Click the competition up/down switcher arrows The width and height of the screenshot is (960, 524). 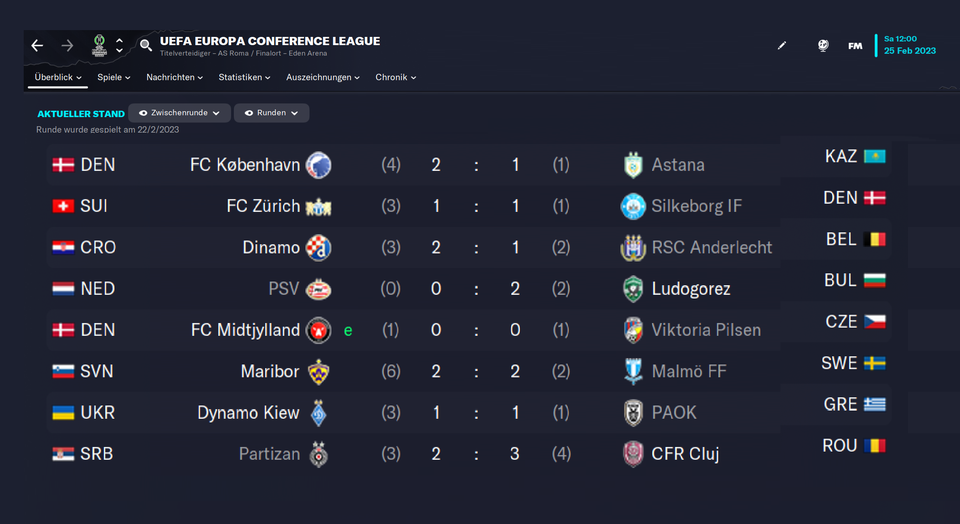pos(119,45)
